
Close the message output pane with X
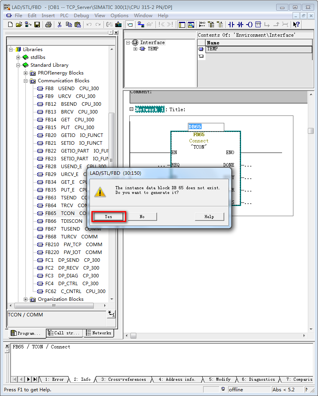coord(7,346)
